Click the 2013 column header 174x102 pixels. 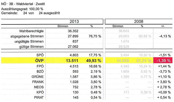point(74,21)
